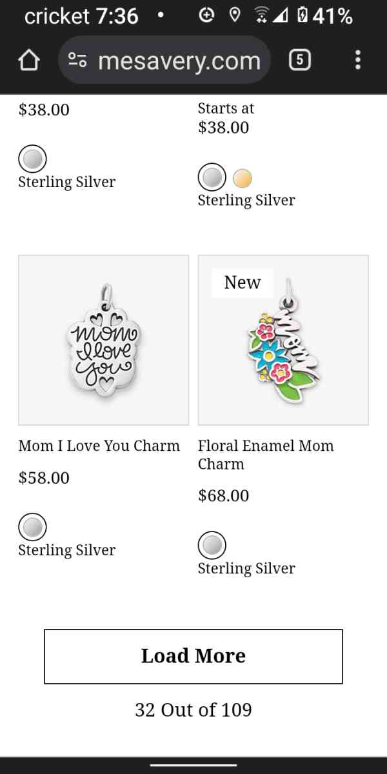The height and width of the screenshot is (774, 387).
Task: Tap the site settings icon in address bar
Action: pos(77,59)
